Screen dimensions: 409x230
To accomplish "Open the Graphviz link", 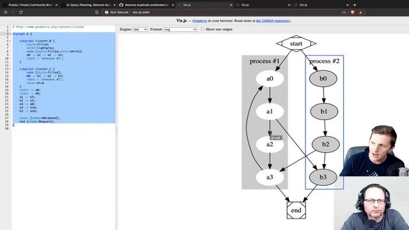I will pyautogui.click(x=199, y=20).
